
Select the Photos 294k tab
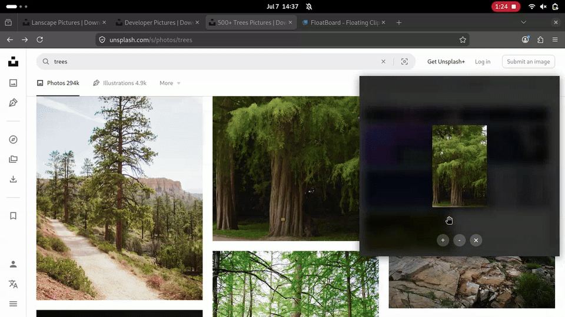click(58, 83)
